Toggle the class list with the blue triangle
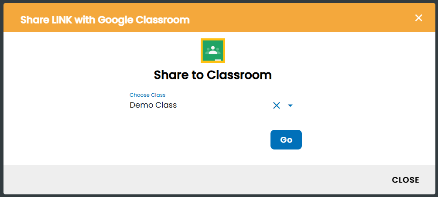This screenshot has width=438, height=197. pyautogui.click(x=290, y=105)
